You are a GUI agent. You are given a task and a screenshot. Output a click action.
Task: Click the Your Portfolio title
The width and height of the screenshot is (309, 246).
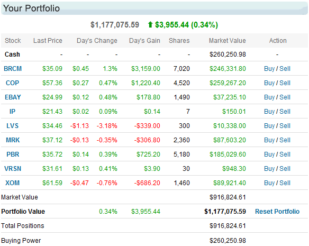point(31,8)
